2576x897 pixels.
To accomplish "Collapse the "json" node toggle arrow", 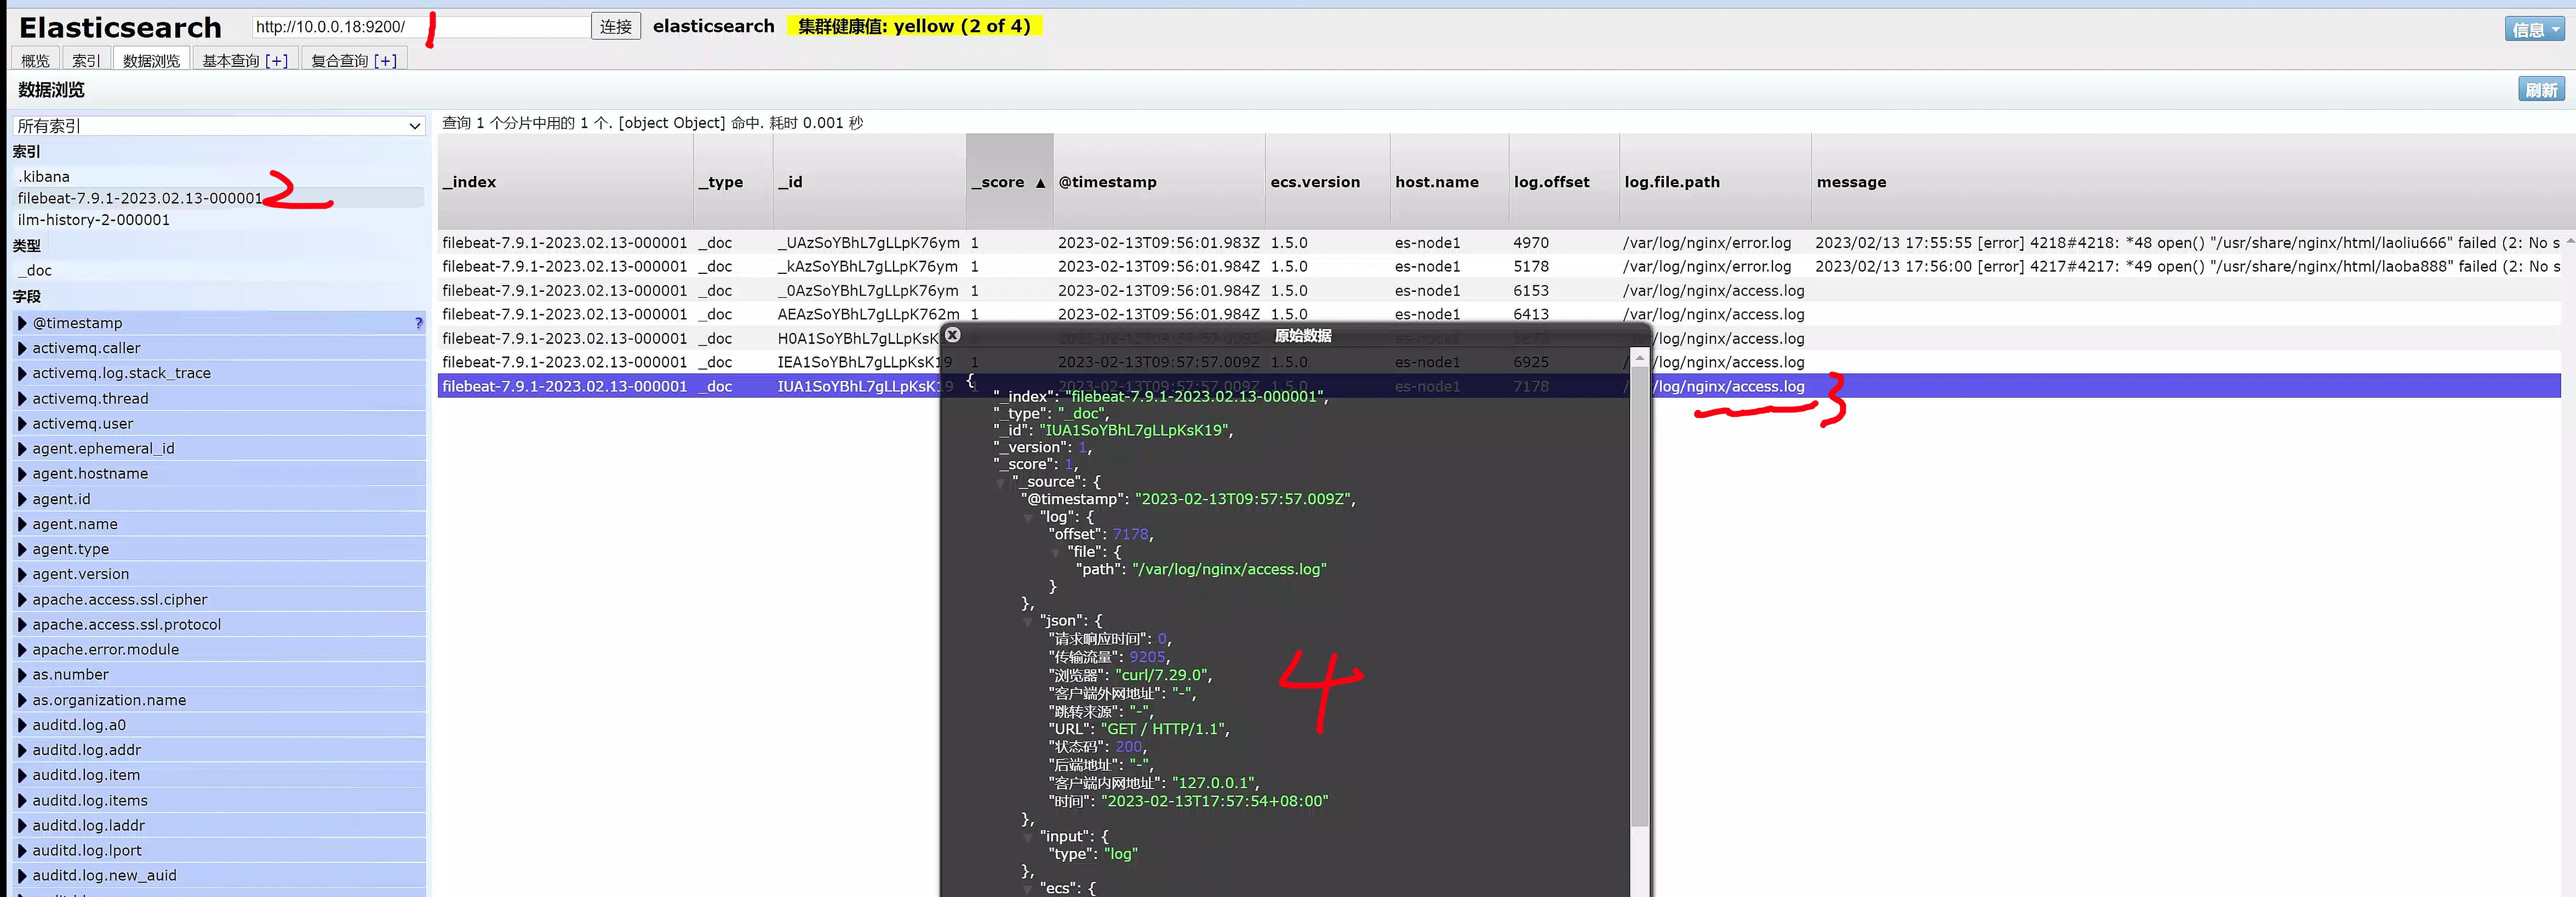I will (x=1028, y=621).
